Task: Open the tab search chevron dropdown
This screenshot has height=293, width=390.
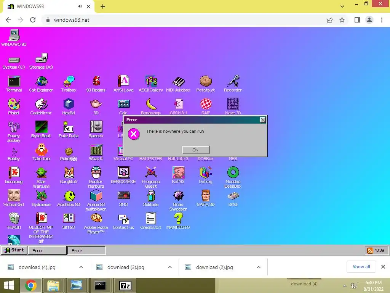Action: click(342, 6)
